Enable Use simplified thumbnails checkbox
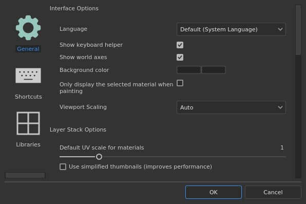 [x=63, y=166]
